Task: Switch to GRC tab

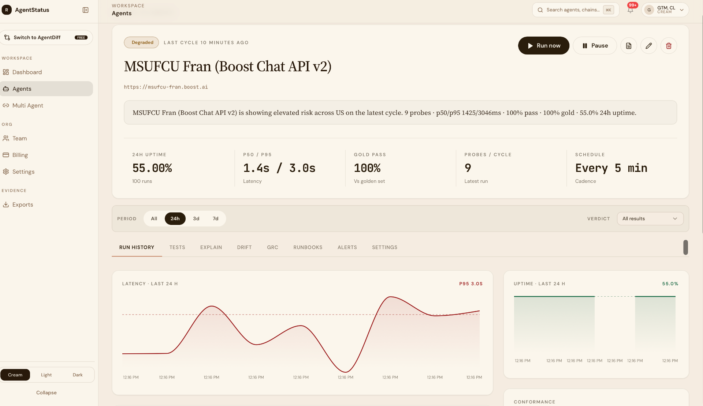Action: 273,248
